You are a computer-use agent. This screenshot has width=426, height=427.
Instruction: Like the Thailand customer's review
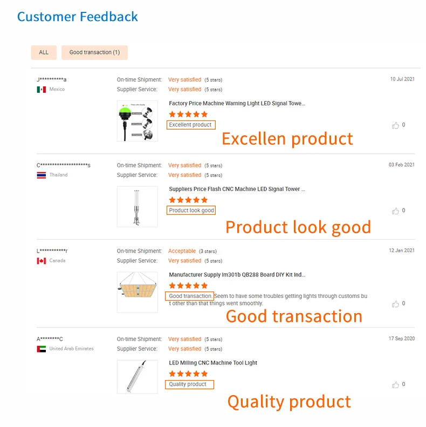click(x=395, y=211)
